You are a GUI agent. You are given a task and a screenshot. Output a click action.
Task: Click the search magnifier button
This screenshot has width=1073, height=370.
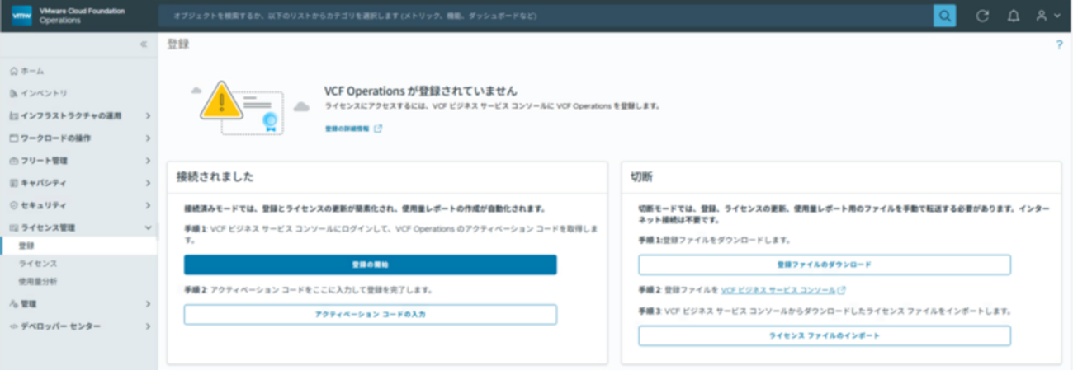944,16
